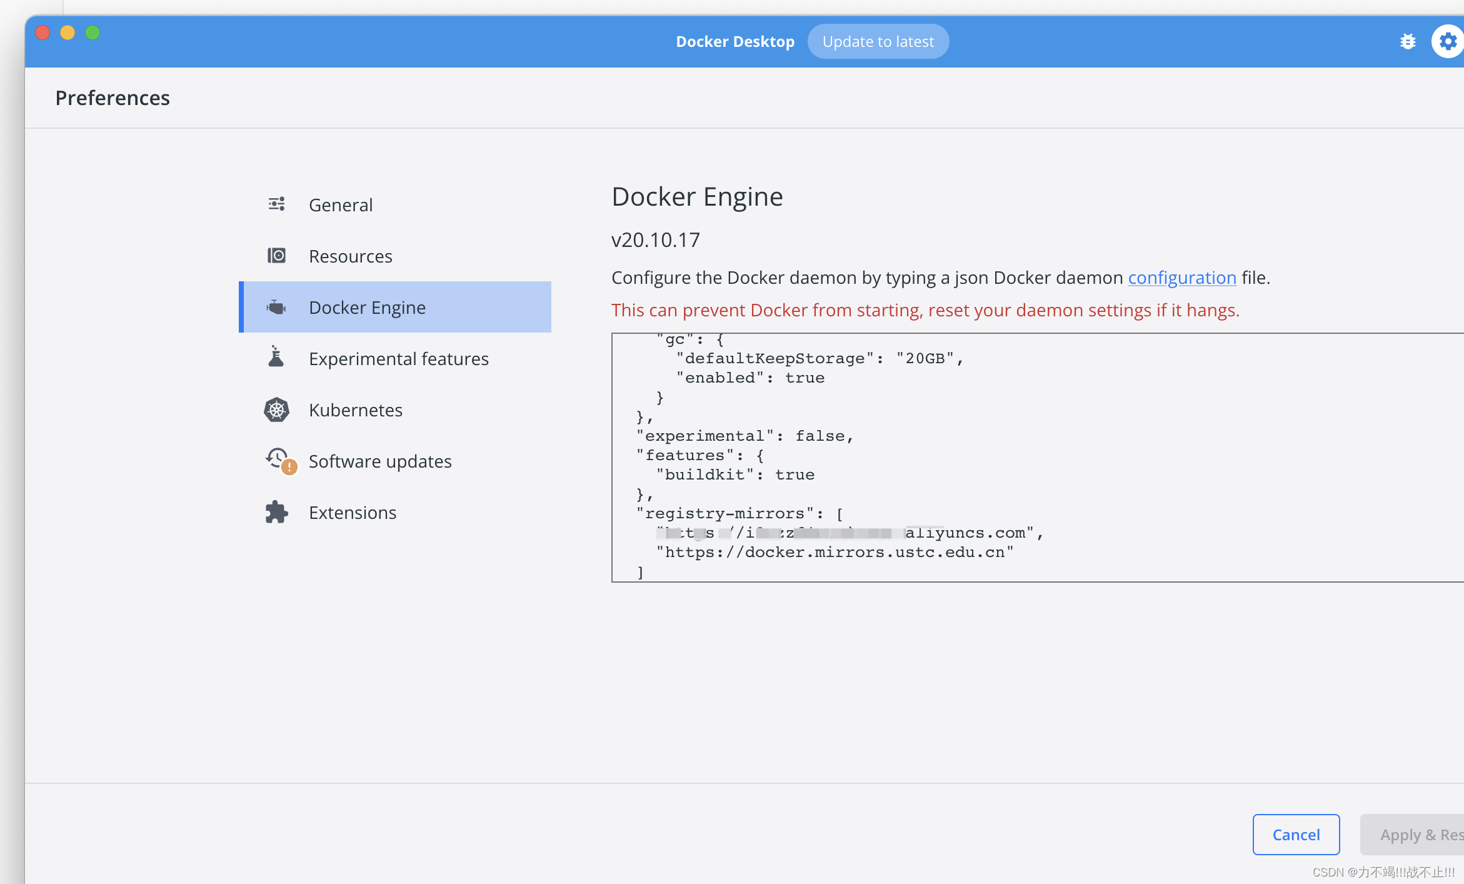
Task: Open the General preferences section
Action: tap(395, 204)
